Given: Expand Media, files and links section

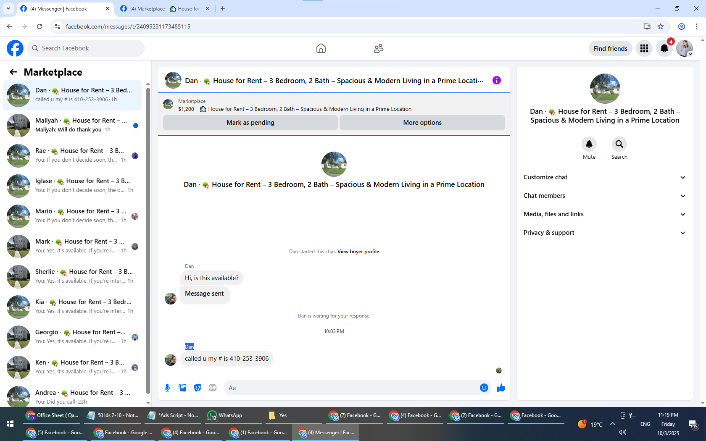Looking at the screenshot, I should [605, 214].
